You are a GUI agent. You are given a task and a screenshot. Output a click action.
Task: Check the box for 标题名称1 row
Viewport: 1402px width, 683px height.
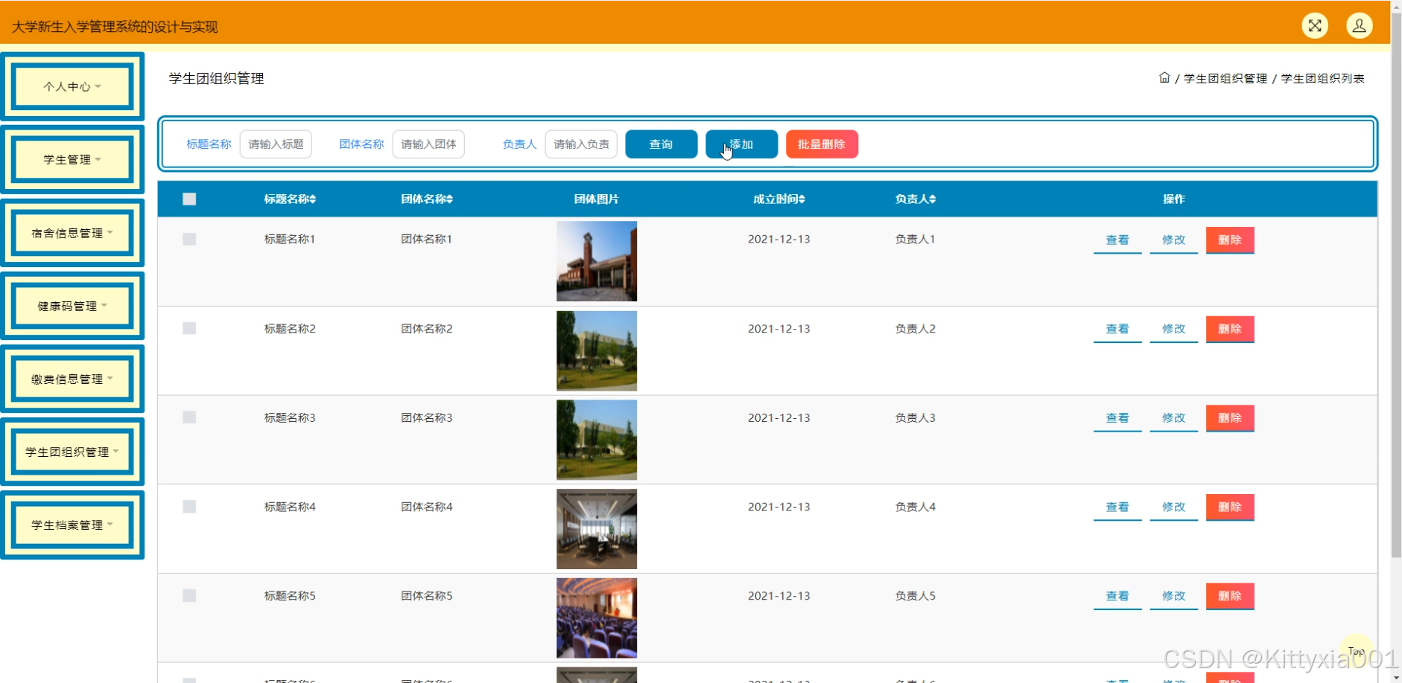click(189, 240)
